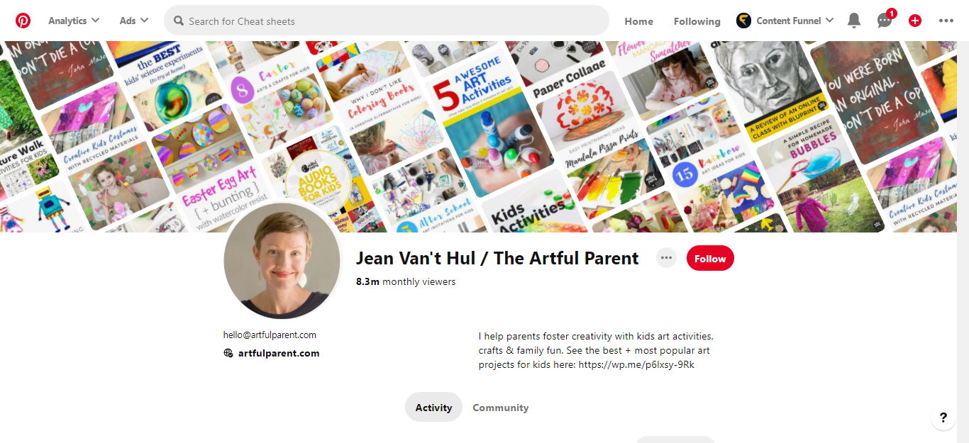The height and width of the screenshot is (443, 969).
Task: Click the Pinterest logo icon
Action: point(23,21)
